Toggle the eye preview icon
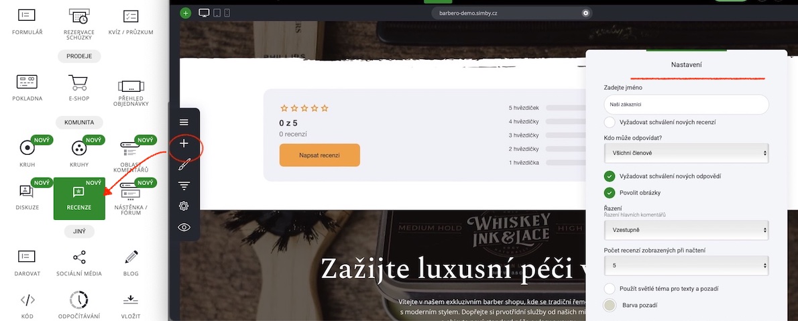The image size is (798, 321). pos(184,227)
